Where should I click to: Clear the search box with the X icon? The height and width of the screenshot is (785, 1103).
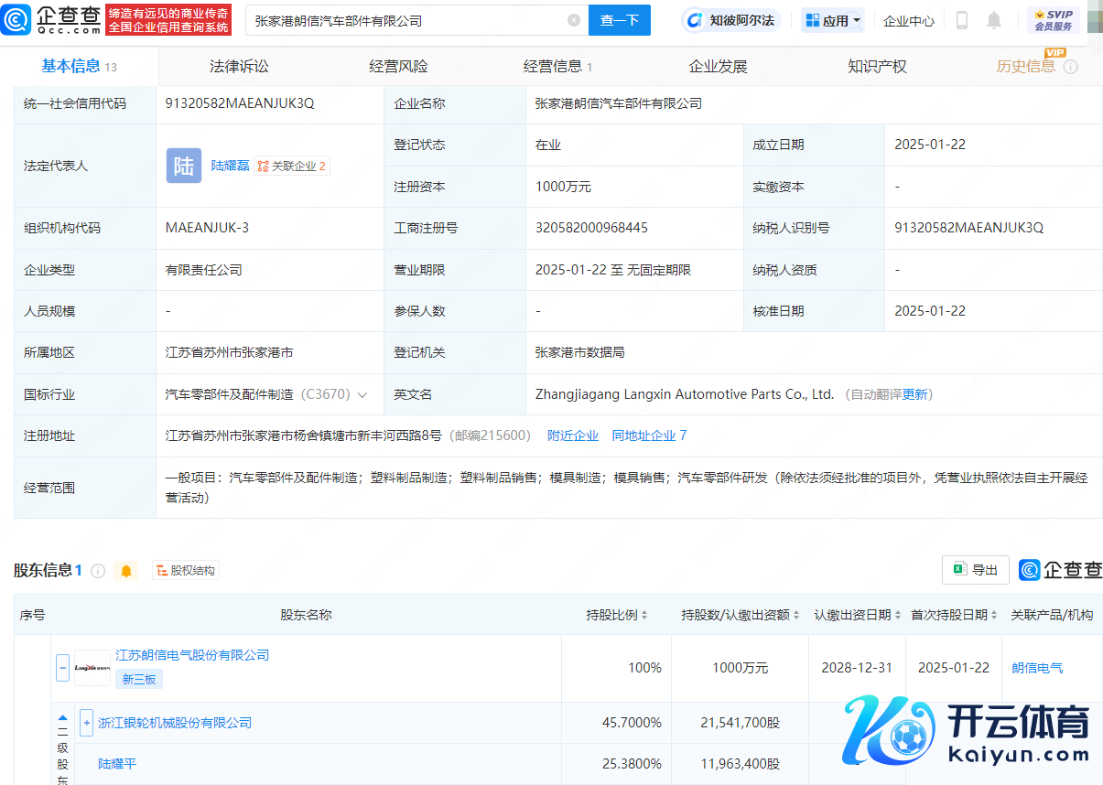tap(573, 20)
